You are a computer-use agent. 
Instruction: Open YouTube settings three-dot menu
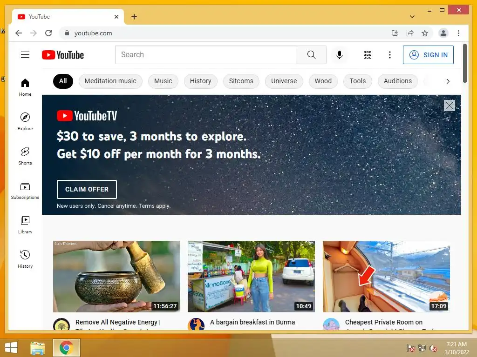coord(390,55)
